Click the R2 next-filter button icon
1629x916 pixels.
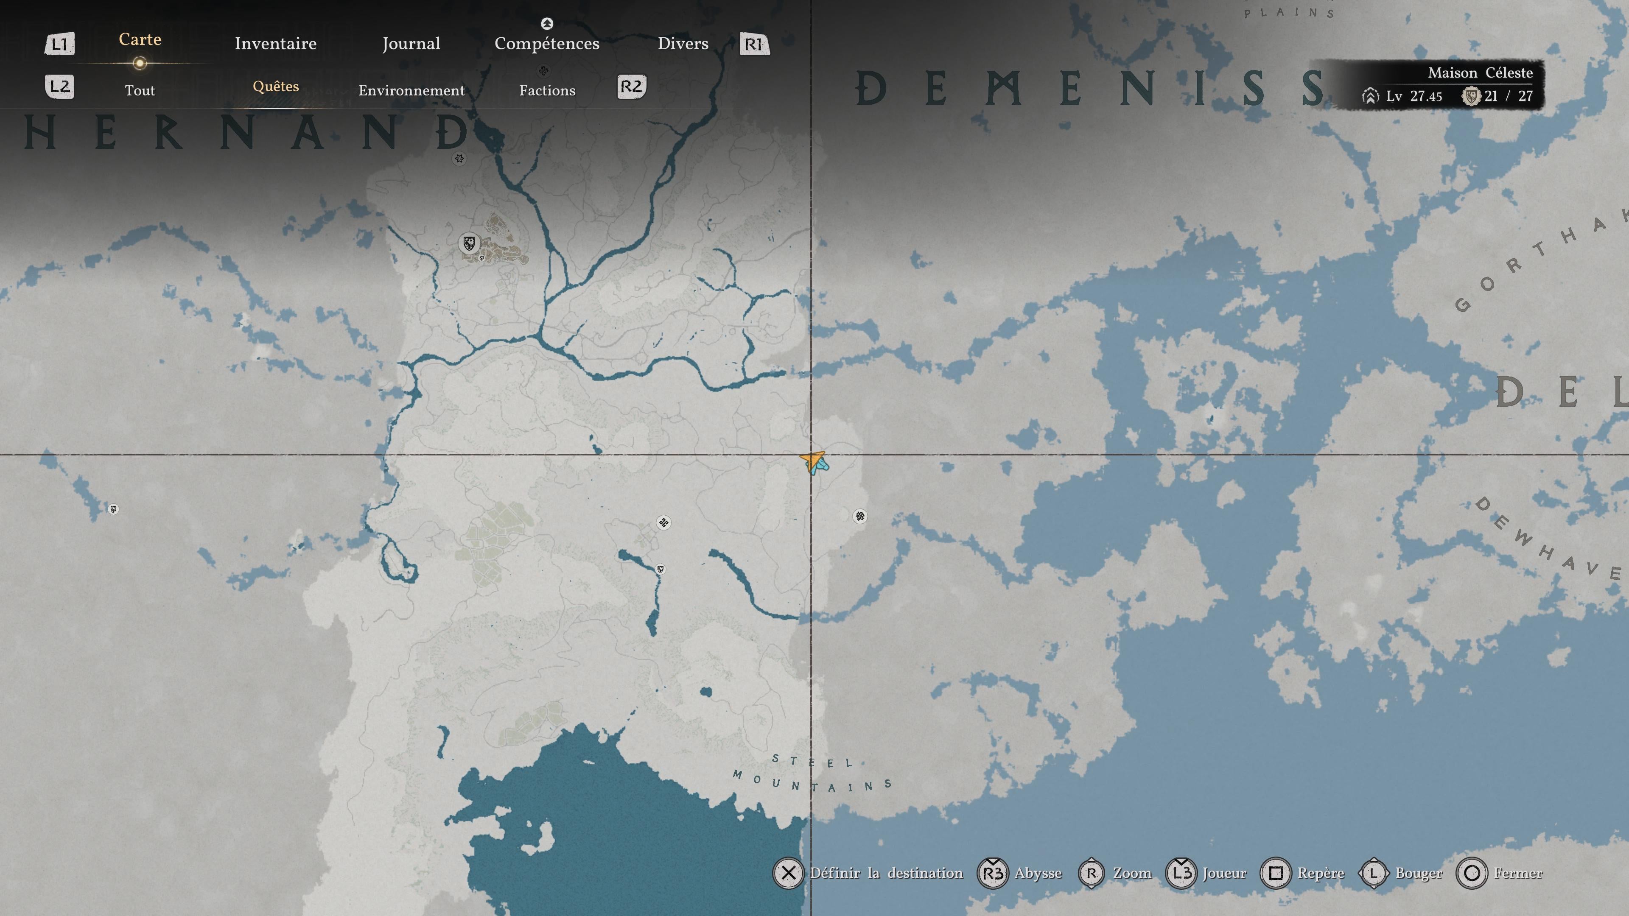click(632, 86)
